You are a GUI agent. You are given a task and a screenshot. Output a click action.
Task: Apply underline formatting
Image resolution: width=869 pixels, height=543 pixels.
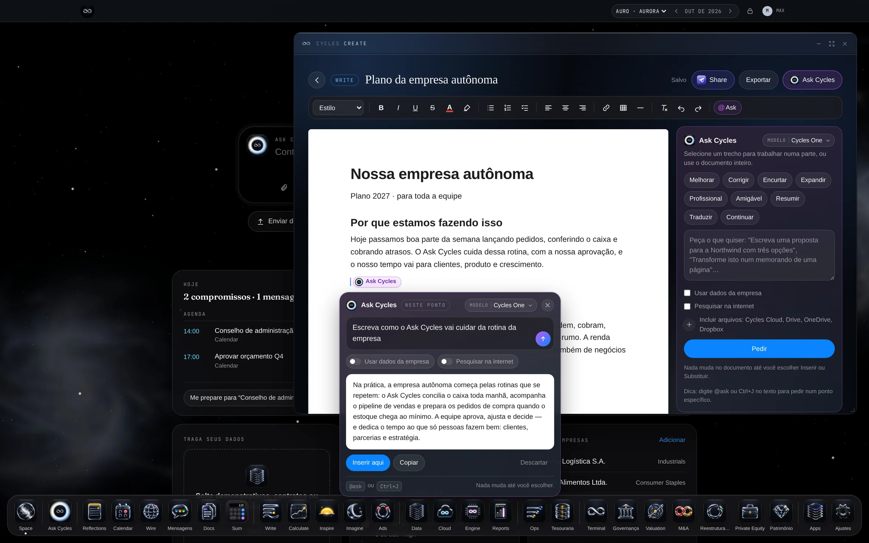point(415,108)
